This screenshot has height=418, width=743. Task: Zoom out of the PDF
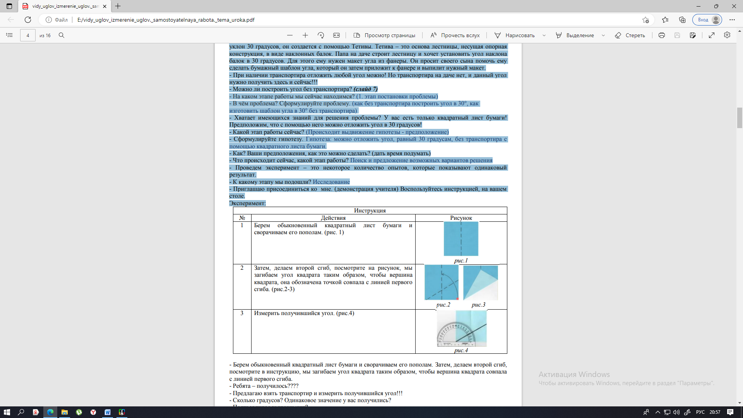(x=290, y=35)
